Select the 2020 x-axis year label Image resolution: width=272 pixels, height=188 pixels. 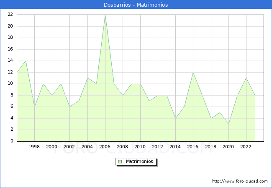228,147
